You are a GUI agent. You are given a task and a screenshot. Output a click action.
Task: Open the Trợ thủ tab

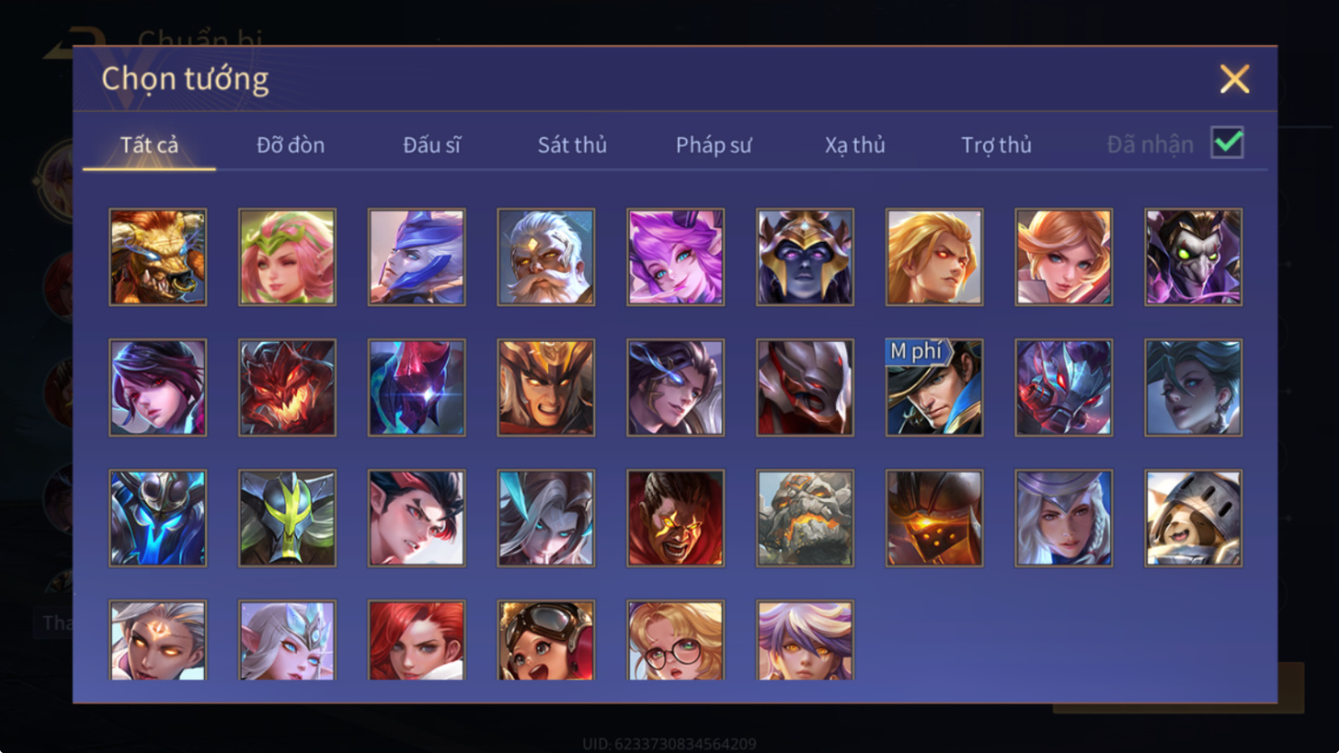[x=996, y=144]
